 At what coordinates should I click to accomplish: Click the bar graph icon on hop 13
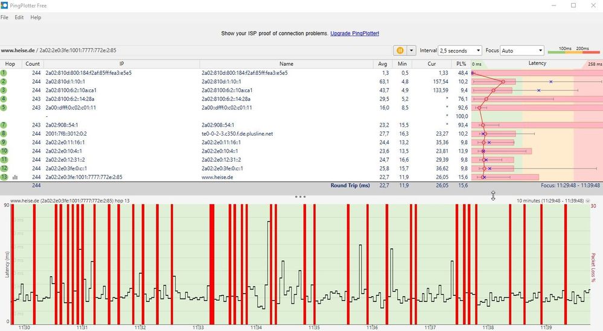(x=15, y=177)
